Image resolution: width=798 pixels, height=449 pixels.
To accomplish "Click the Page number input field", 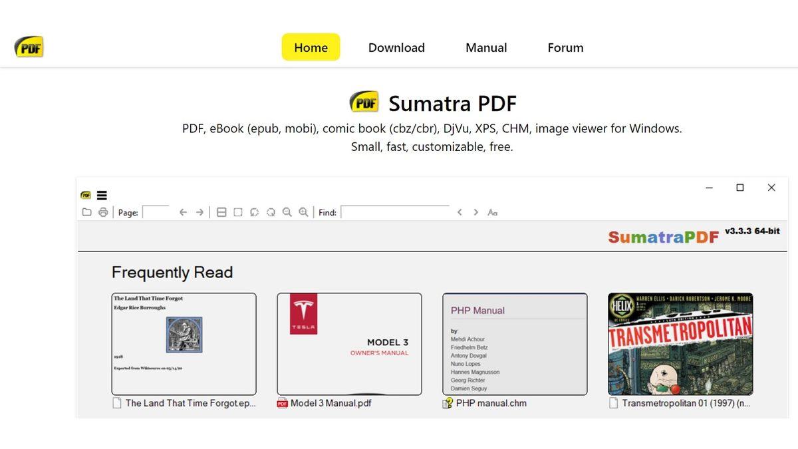I will coord(156,212).
